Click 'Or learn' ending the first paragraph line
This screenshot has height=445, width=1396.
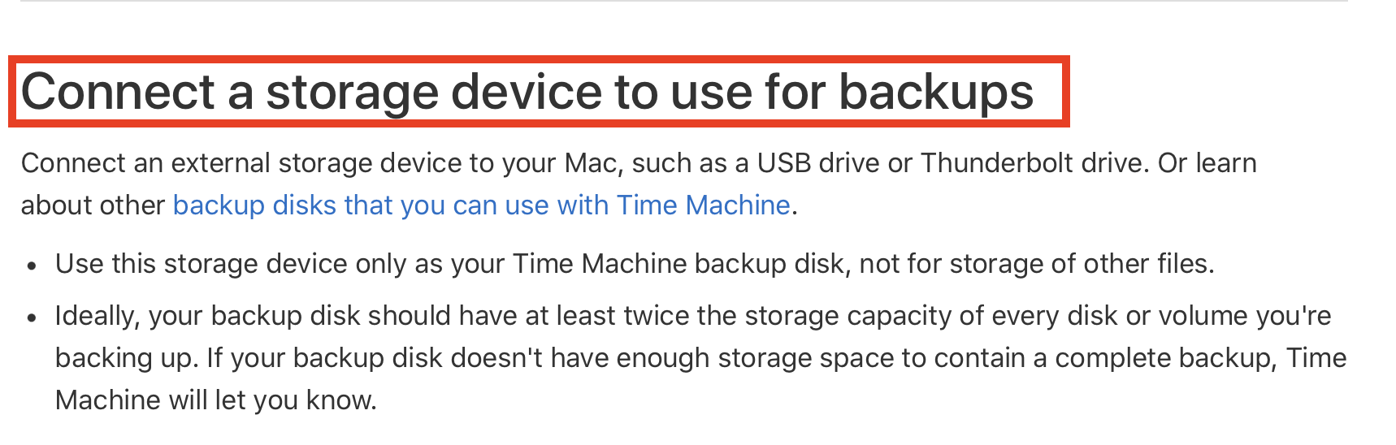click(1207, 163)
